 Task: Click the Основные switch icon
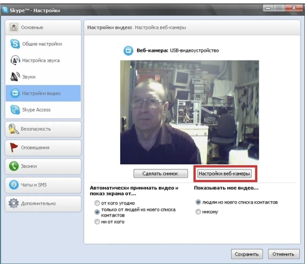tap(14, 27)
